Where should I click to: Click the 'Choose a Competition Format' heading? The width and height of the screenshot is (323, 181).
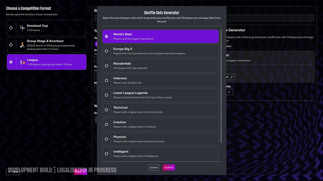pyautogui.click(x=29, y=9)
